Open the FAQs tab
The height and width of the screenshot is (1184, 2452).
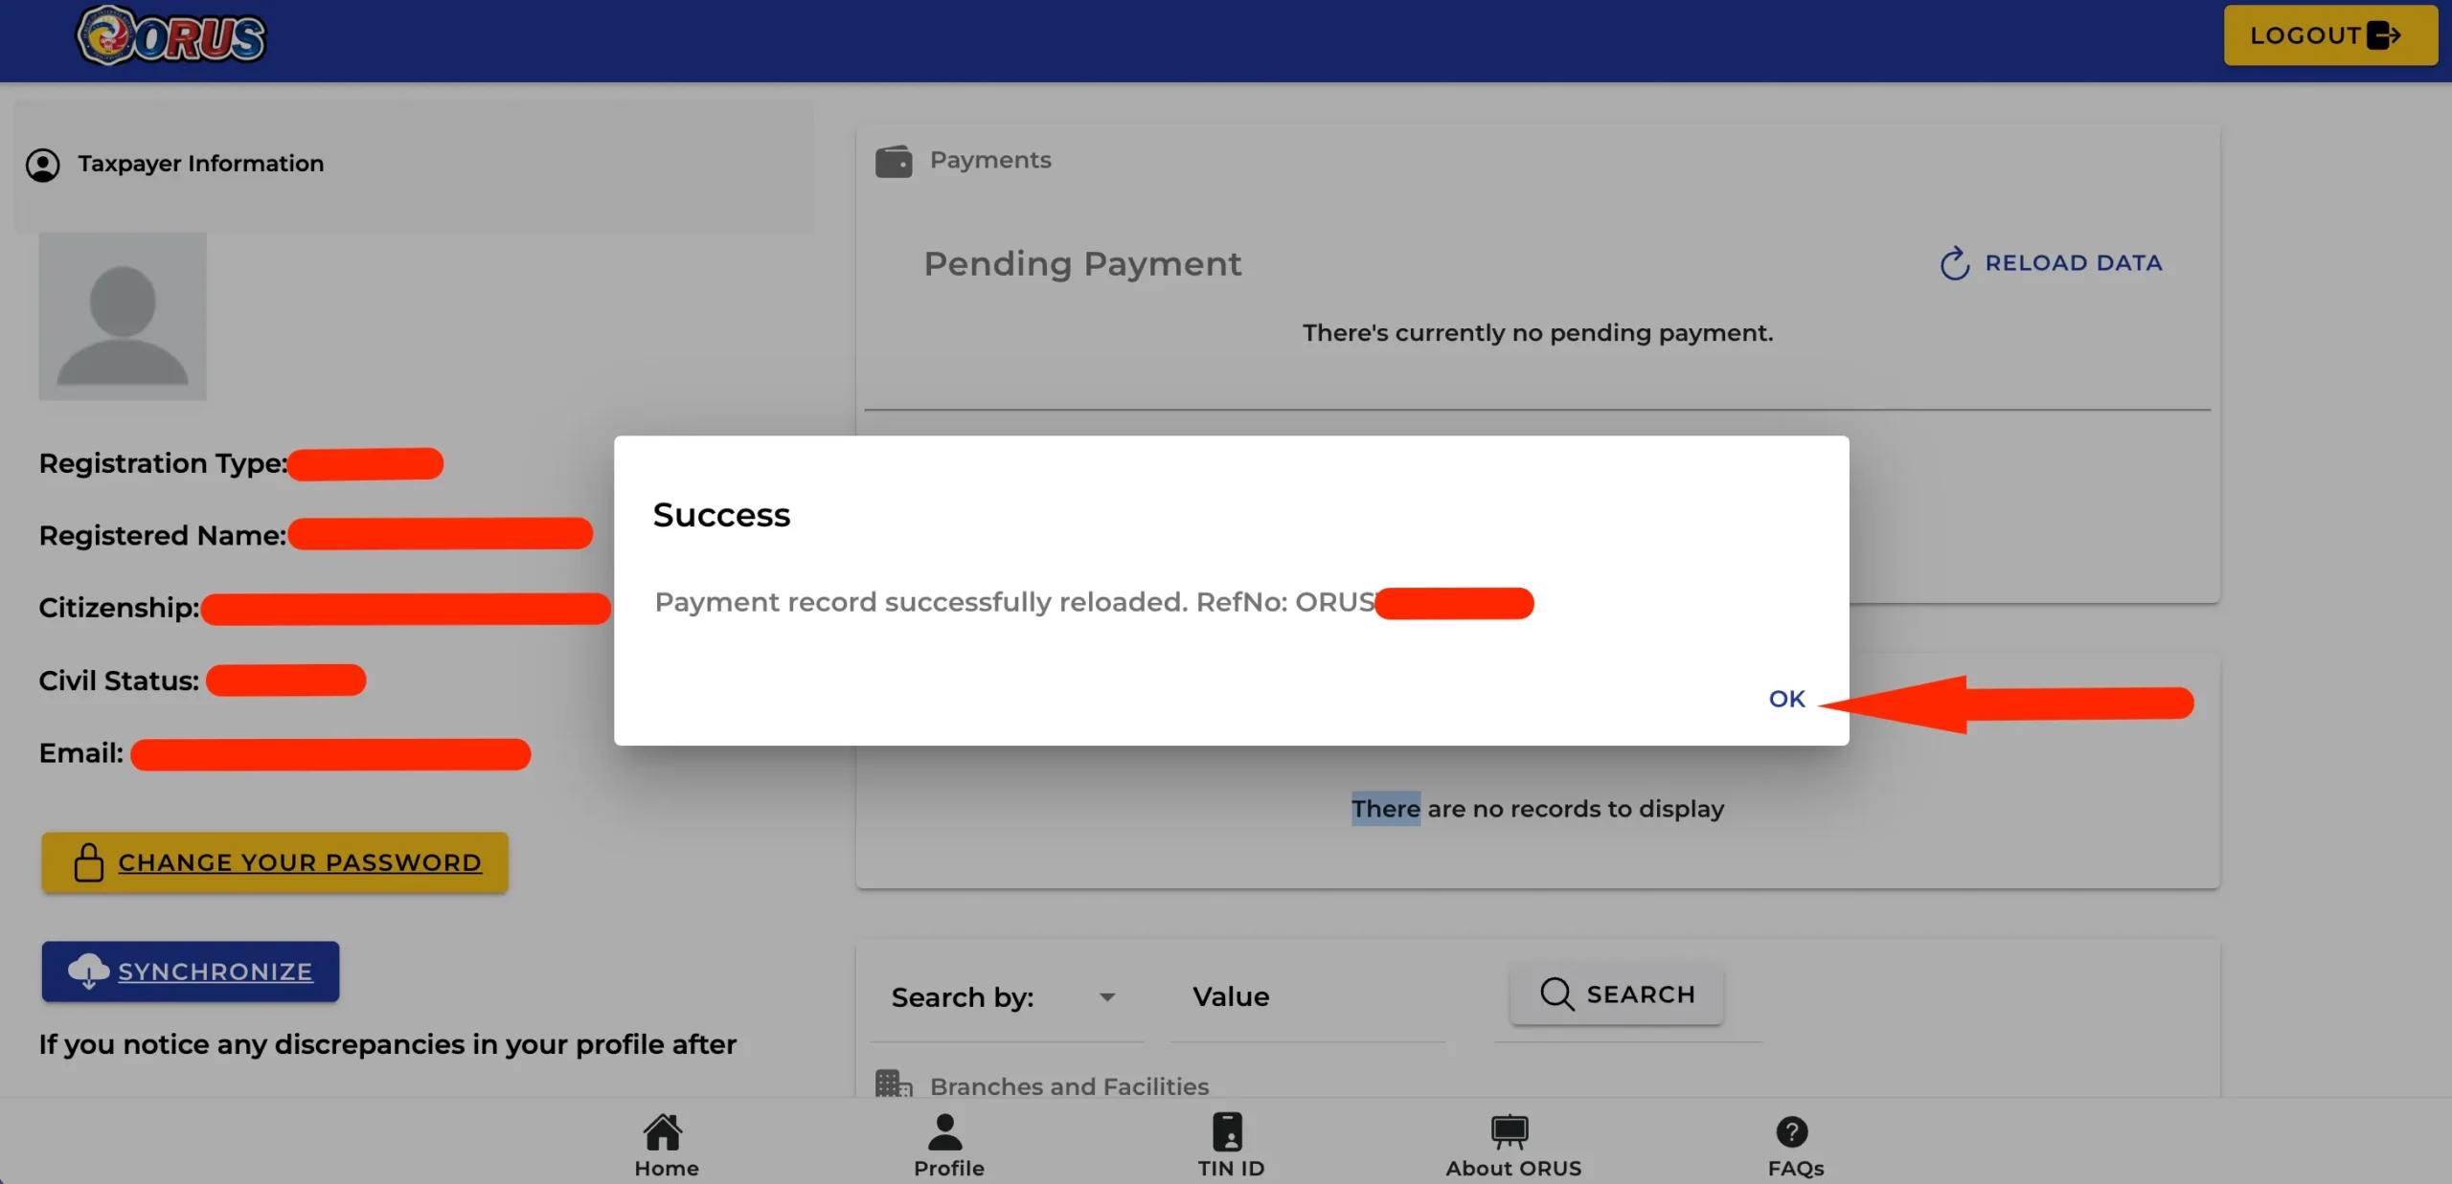1795,1145
